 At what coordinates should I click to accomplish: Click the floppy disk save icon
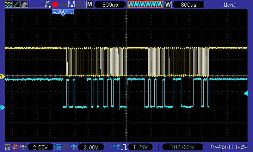pyautogui.click(x=71, y=4)
